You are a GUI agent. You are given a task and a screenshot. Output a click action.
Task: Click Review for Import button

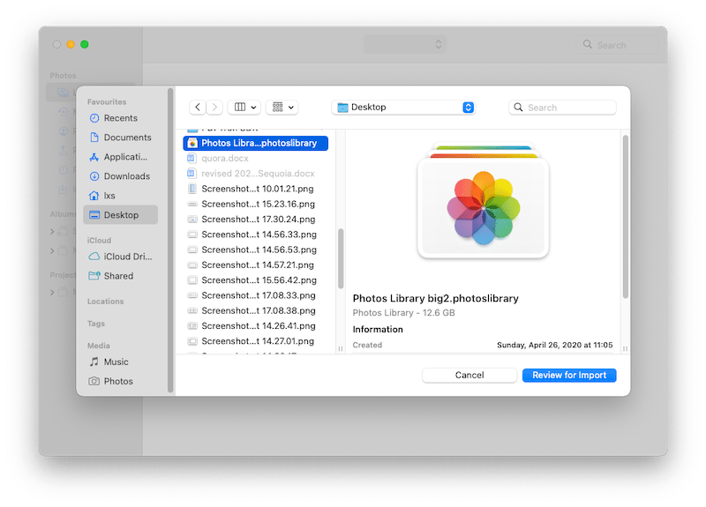(x=569, y=376)
